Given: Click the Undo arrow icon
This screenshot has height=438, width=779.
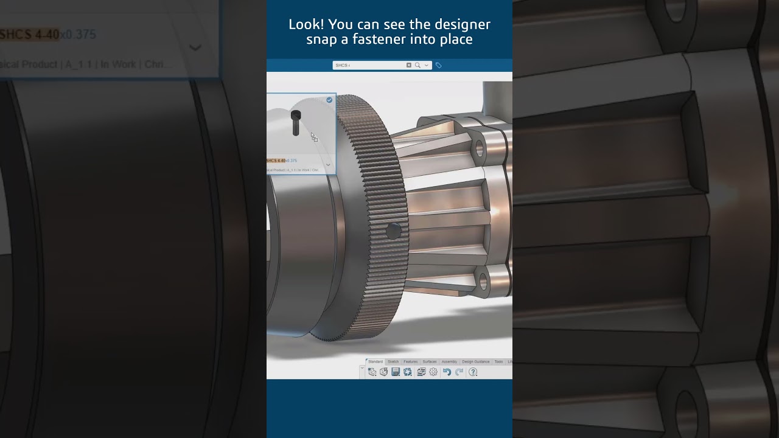Looking at the screenshot, I should point(447,372).
